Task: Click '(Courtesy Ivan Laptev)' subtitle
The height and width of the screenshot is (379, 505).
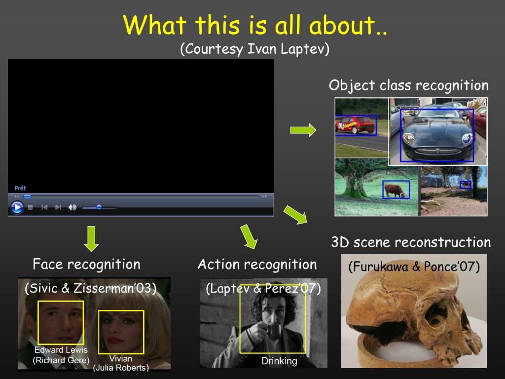Action: pyautogui.click(x=255, y=49)
